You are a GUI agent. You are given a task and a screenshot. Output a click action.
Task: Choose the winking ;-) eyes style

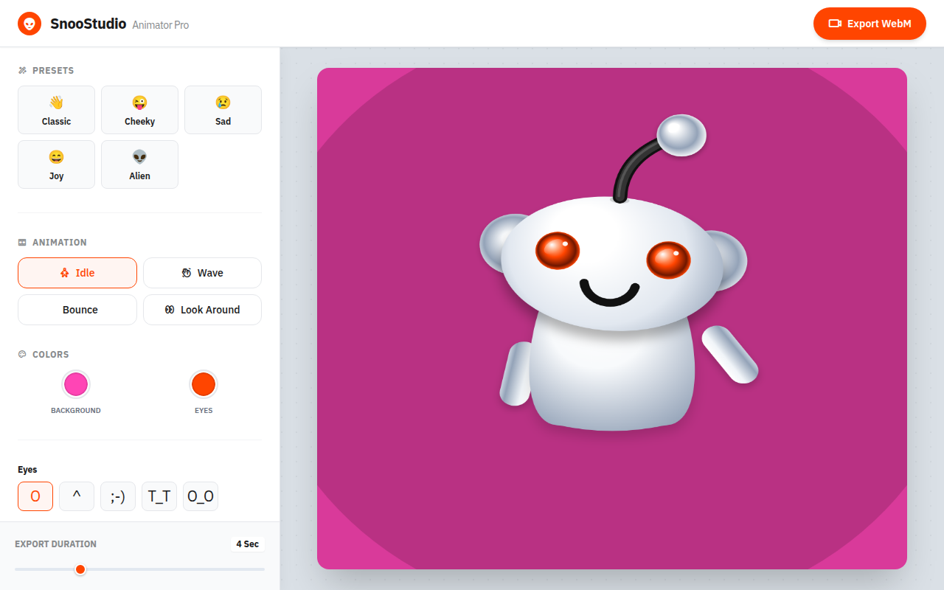[x=118, y=496]
